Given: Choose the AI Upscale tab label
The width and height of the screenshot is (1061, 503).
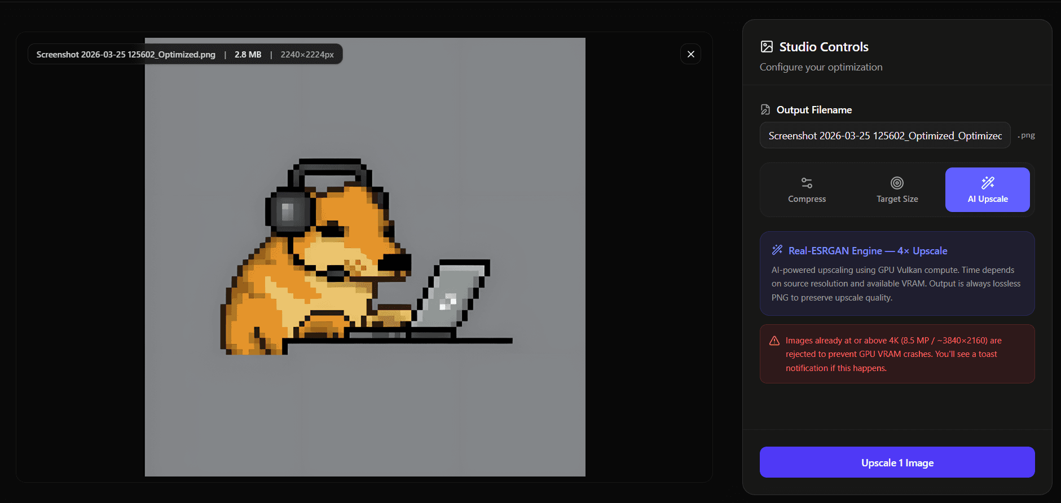Looking at the screenshot, I should click(988, 199).
